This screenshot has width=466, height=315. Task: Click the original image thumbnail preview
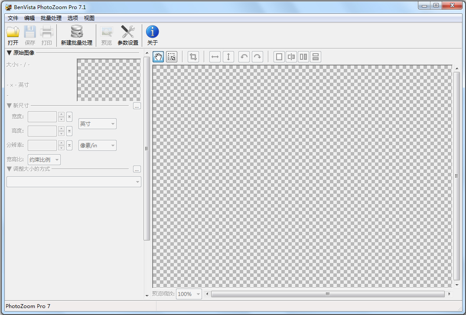click(109, 80)
